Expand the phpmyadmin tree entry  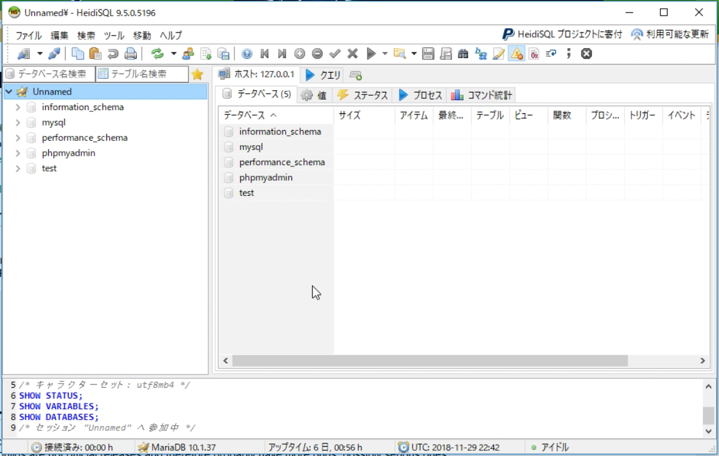pos(18,152)
